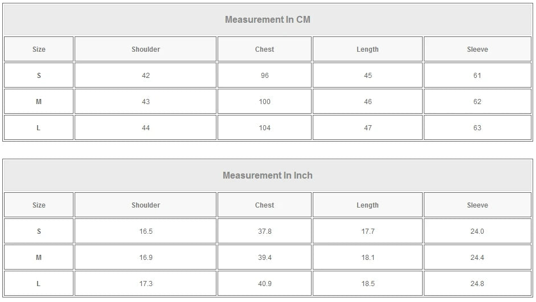Select the chest value 104 cell
536x302 pixels.
pos(264,128)
